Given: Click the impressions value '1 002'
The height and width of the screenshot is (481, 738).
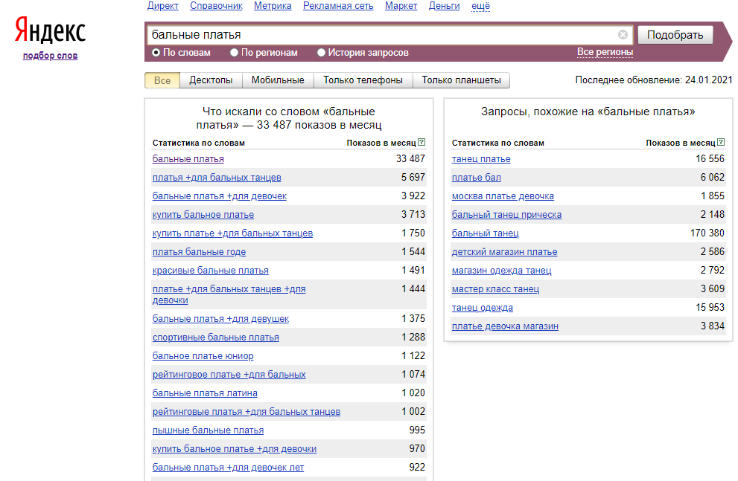Looking at the screenshot, I should pos(413,411).
